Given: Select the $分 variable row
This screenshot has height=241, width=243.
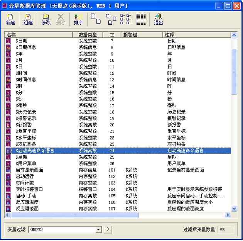Looking at the screenshot, I should [118, 92].
